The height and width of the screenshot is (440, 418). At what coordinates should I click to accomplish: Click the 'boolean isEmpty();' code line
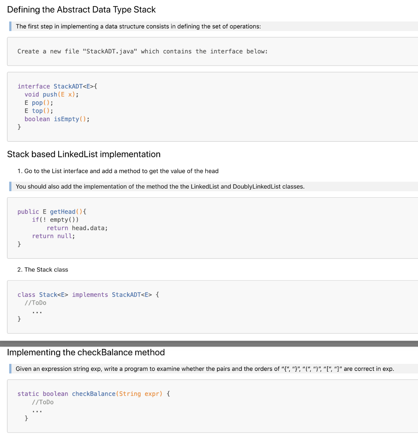pos(57,119)
